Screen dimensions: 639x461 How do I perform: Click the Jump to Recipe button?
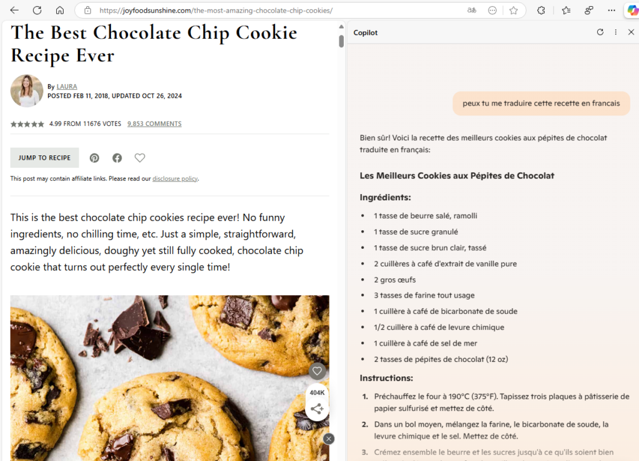click(x=44, y=158)
